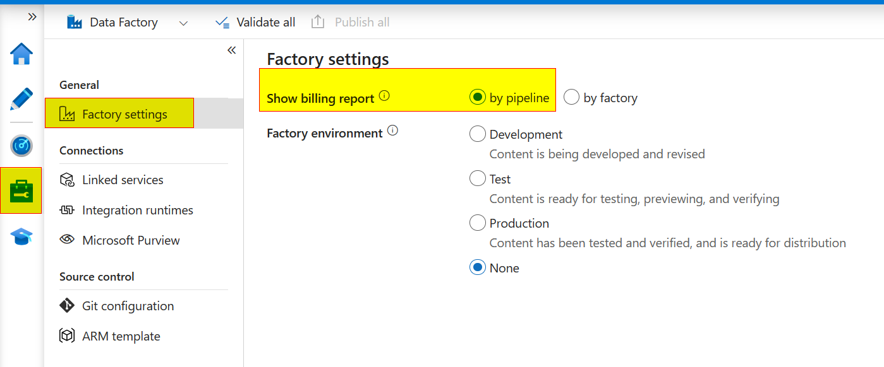Viewport: 884px width, 367px height.
Task: Click the Microsoft Purview eye icon
Action: tap(67, 240)
